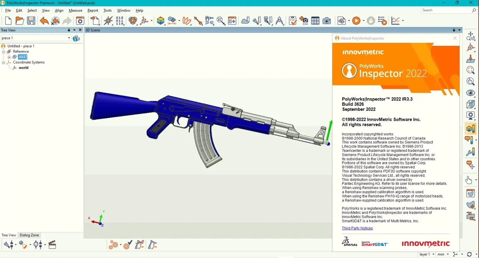Open the Align menu

pyautogui.click(x=59, y=10)
